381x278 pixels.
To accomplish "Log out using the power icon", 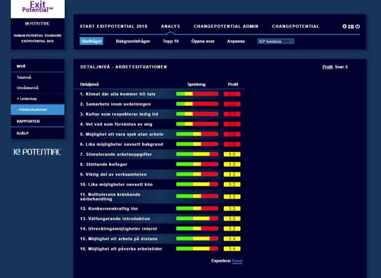I will click(x=358, y=26).
